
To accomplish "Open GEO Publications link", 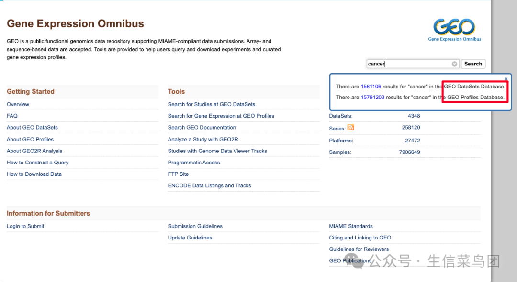I will [x=350, y=260].
